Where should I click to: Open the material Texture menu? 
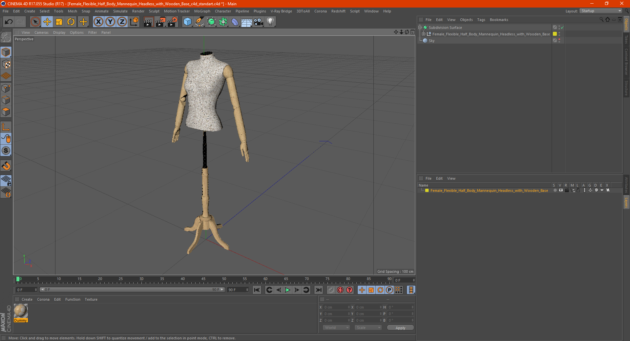click(91, 299)
